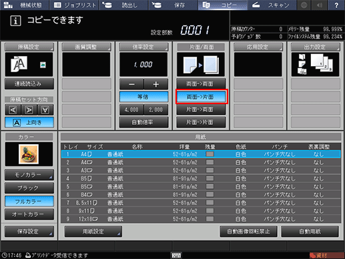The height and width of the screenshot is (259, 345).
Task: Click the keyboard icon in the status bar
Action: coord(176,255)
